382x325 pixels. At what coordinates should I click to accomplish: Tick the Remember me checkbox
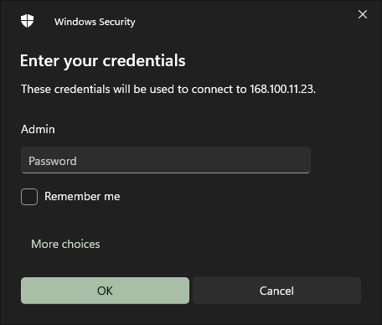click(x=29, y=197)
